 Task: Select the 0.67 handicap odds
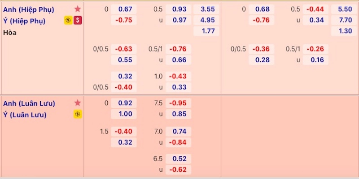pyautogui.click(x=125, y=9)
